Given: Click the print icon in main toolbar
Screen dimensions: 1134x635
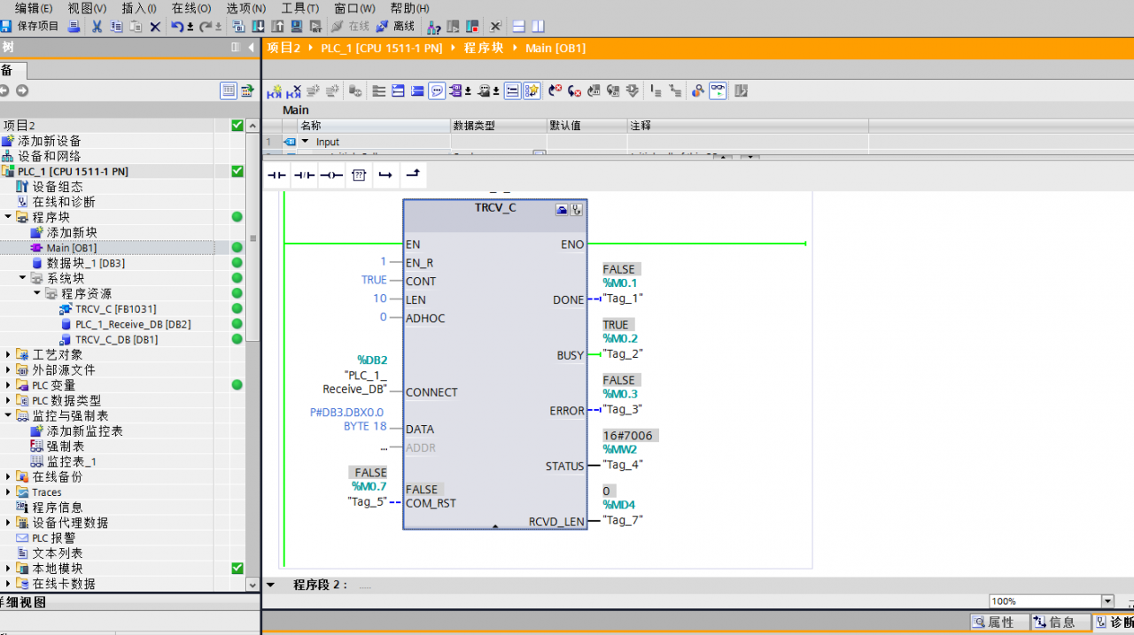Looking at the screenshot, I should pyautogui.click(x=74, y=27).
